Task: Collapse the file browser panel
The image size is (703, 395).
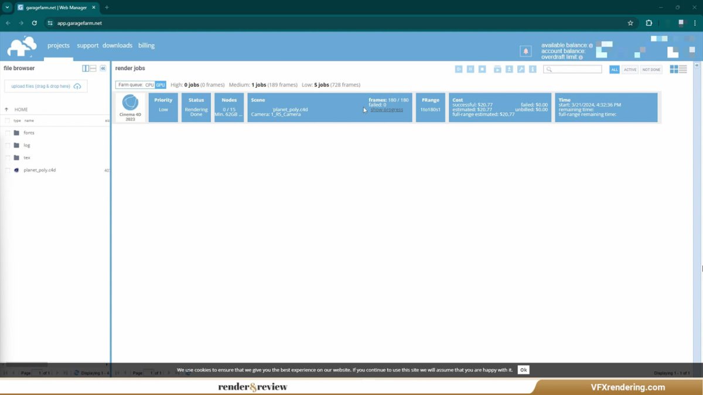Action: point(103,68)
